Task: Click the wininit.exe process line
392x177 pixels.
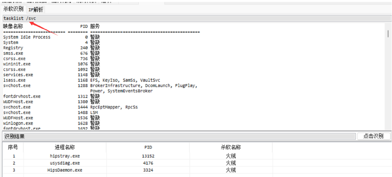Action: 51,64
